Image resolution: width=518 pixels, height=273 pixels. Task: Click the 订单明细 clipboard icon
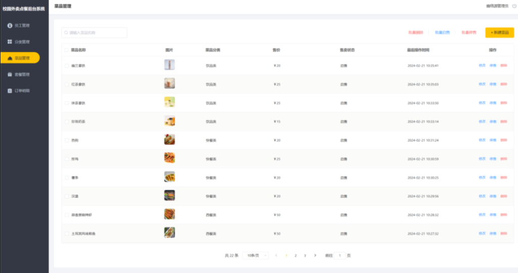(x=10, y=91)
